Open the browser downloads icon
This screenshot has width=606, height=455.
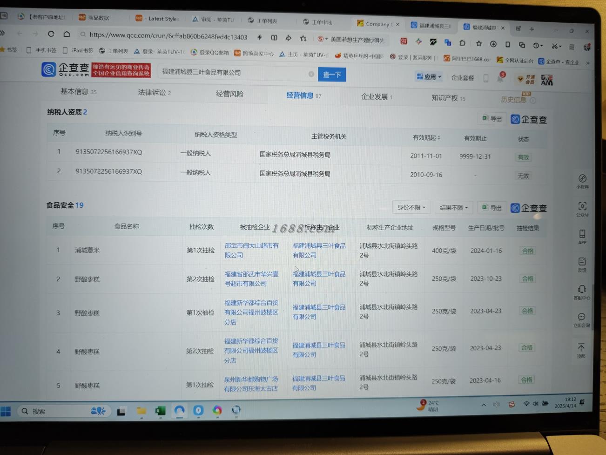click(x=493, y=44)
